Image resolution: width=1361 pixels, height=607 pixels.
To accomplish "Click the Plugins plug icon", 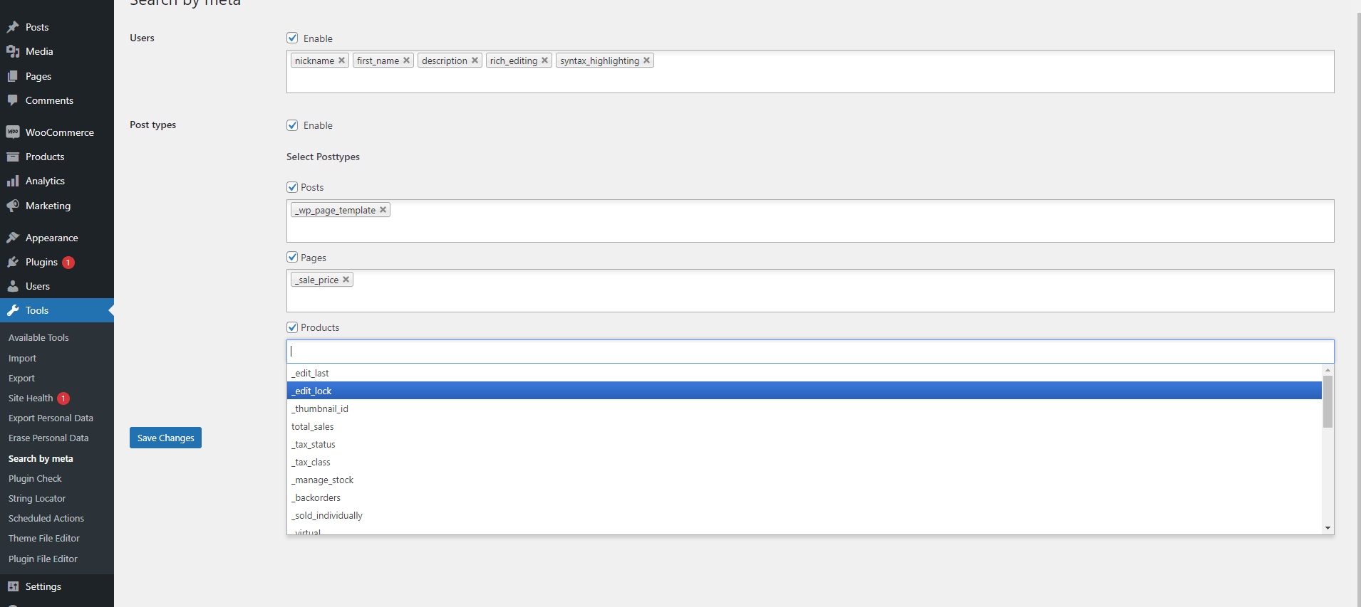I will [x=13, y=262].
